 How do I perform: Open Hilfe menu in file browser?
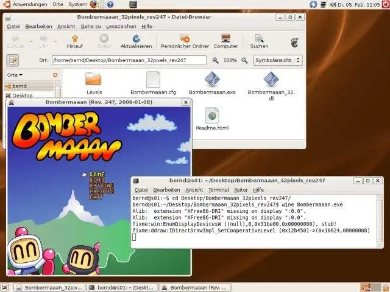coord(147,26)
